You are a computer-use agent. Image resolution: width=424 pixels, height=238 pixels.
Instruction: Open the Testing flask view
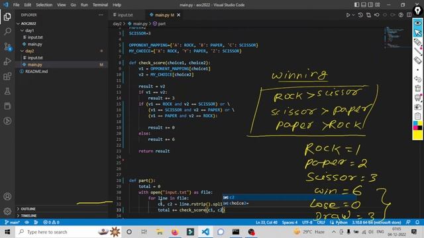(7, 91)
